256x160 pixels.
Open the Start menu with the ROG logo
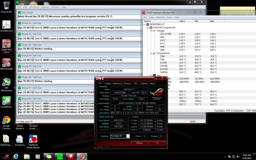tap(5, 156)
